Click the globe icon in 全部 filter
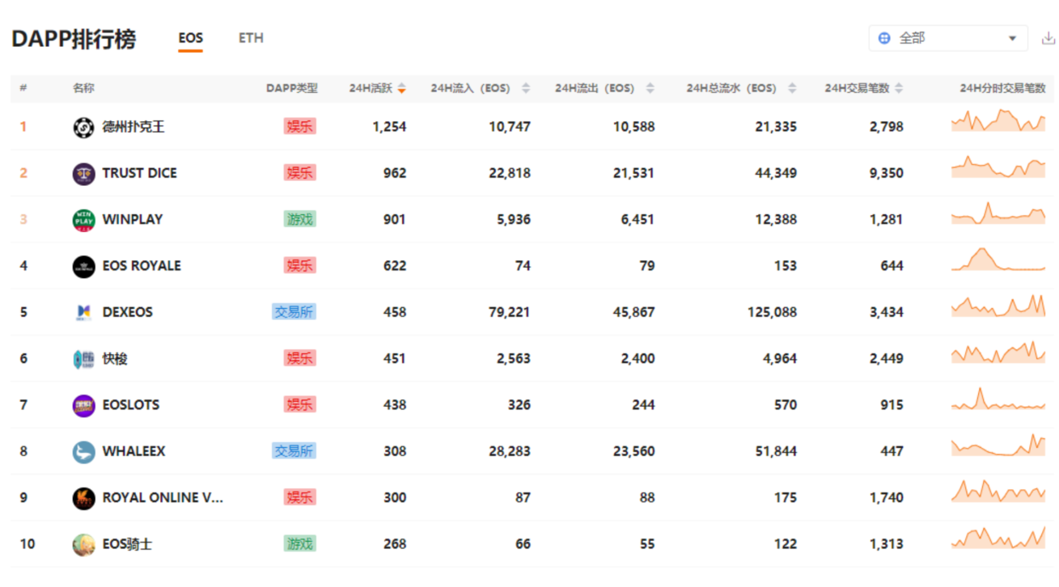Screen dimensions: 1059x587 pyautogui.click(x=884, y=38)
